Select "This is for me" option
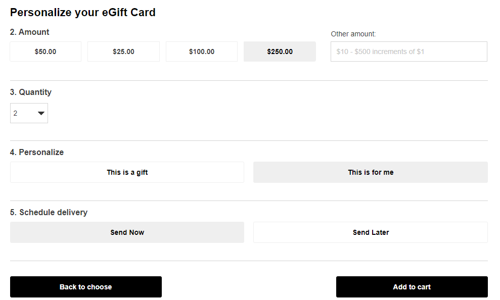This screenshot has width=500, height=300. coord(371,172)
